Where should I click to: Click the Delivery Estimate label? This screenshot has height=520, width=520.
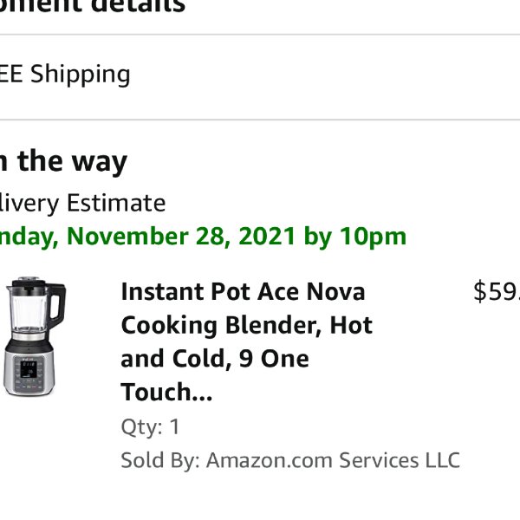point(82,203)
